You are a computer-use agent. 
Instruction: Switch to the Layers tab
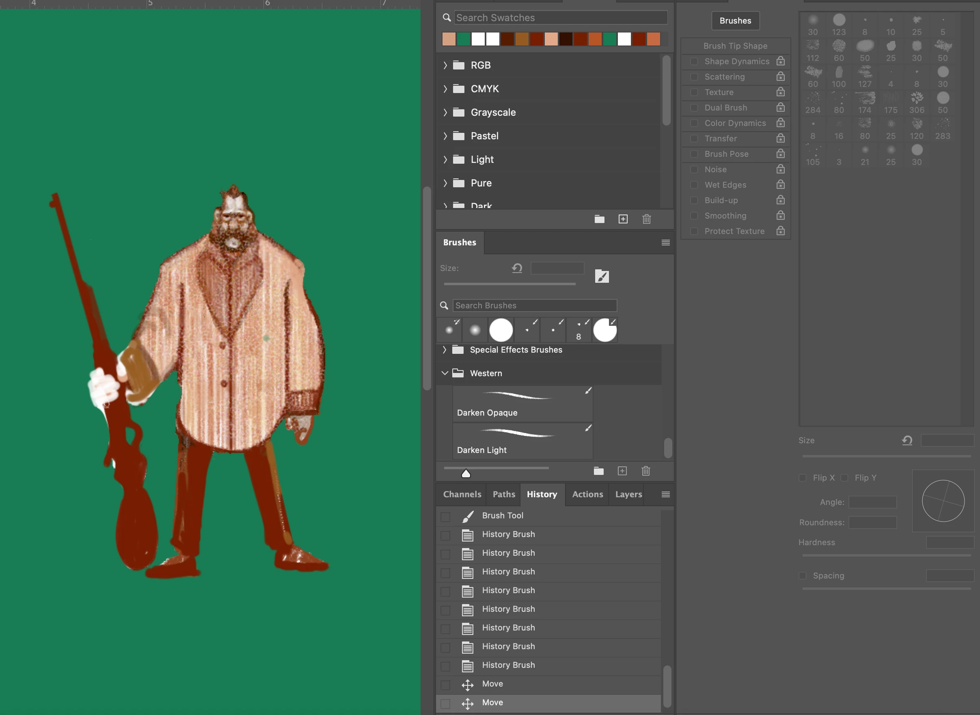(x=628, y=494)
